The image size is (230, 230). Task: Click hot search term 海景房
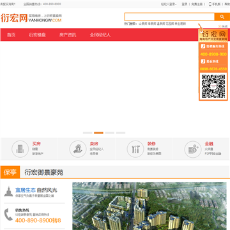(x=152, y=24)
